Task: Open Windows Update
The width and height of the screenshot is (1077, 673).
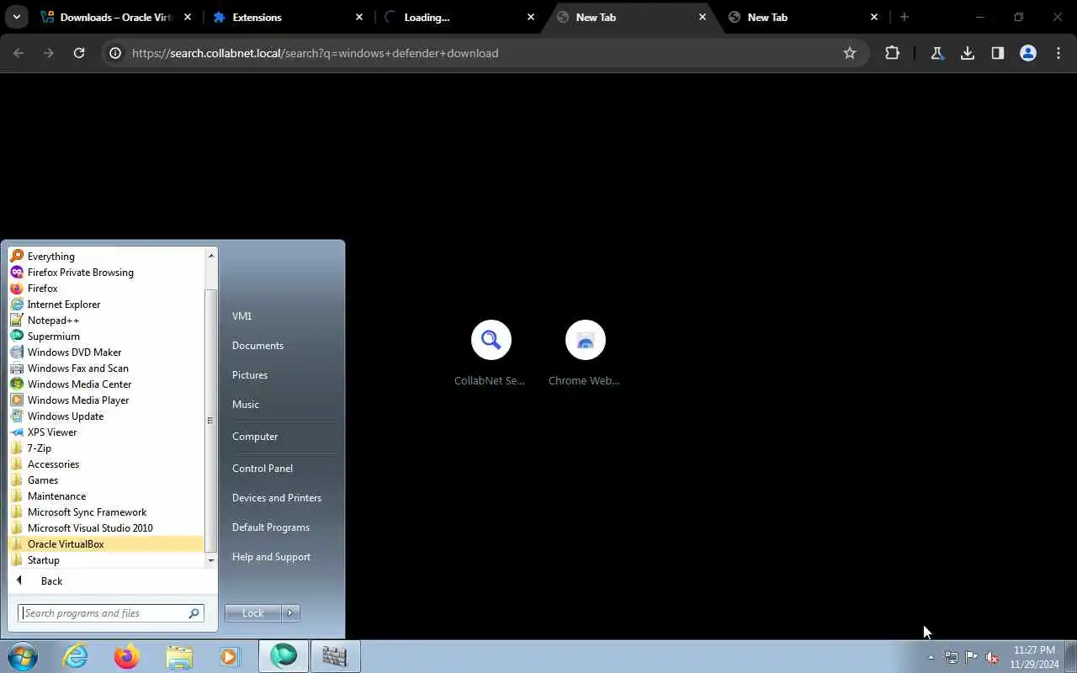Action: tap(106, 416)
